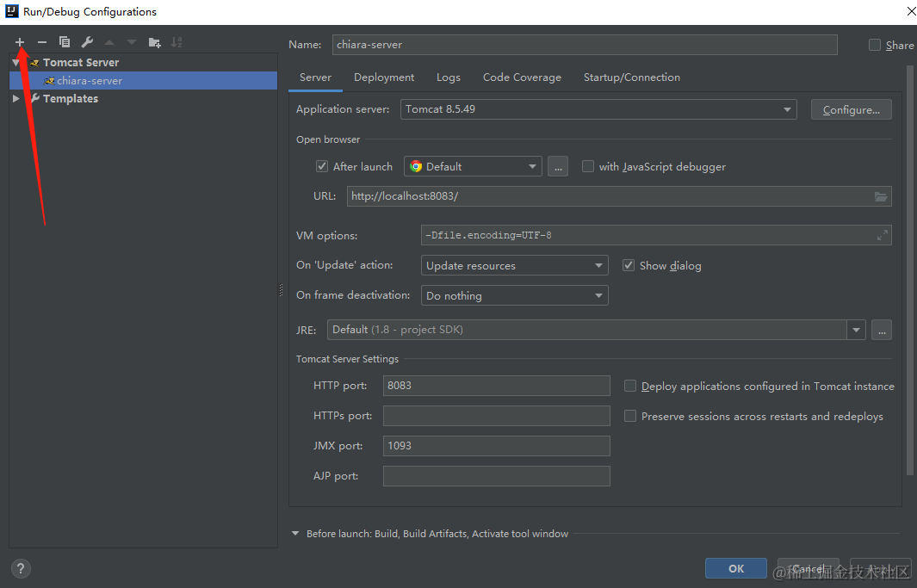Screen dimensions: 917x588
Task: Add a new run configuration
Action: pyautogui.click(x=20, y=42)
